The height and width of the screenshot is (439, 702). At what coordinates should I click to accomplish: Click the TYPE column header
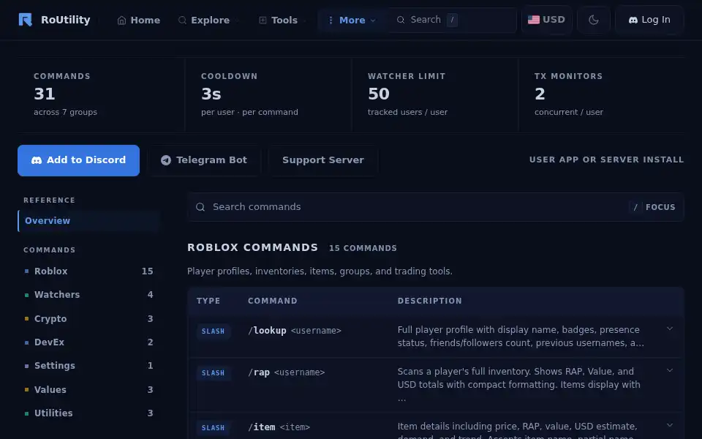click(208, 301)
